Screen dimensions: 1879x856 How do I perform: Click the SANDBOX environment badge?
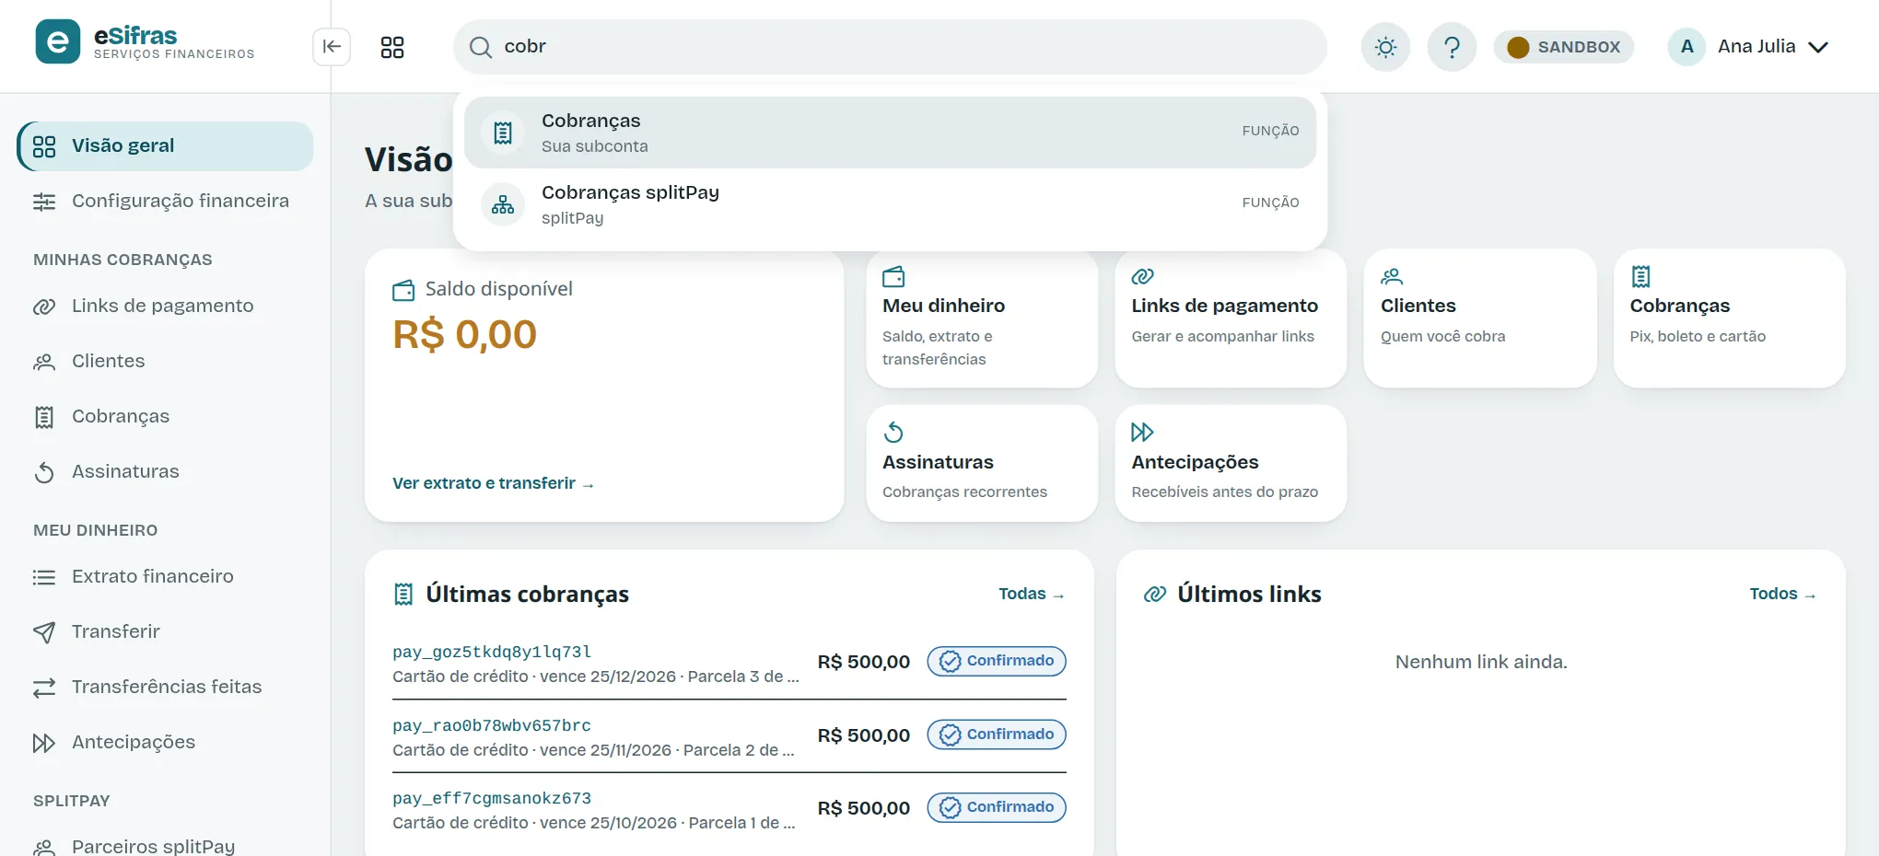tap(1564, 47)
